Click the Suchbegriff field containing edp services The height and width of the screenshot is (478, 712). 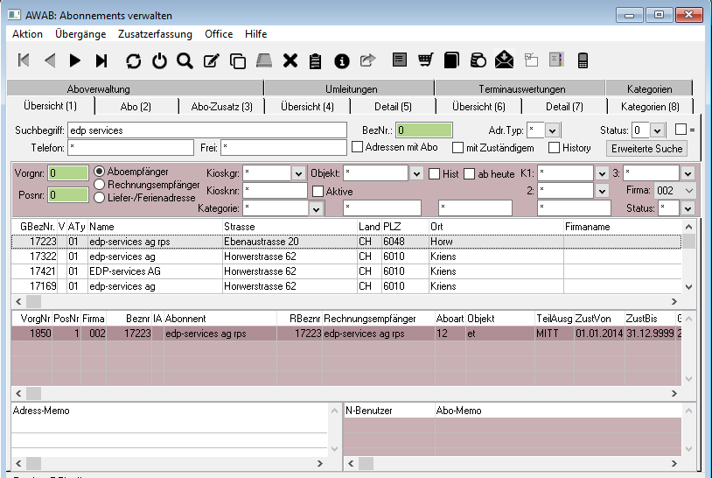[206, 130]
